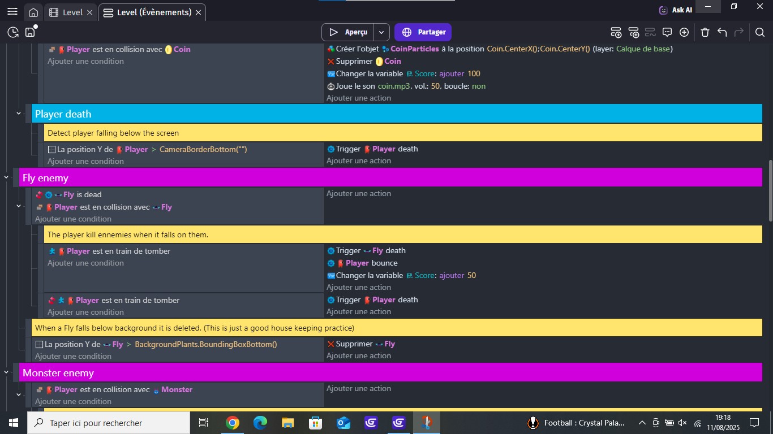The width and height of the screenshot is (773, 434).
Task: Open Task View on the taskbar
Action: 204,423
